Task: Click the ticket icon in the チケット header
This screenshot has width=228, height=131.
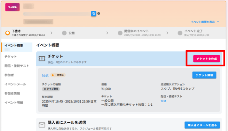Action: click(42, 58)
